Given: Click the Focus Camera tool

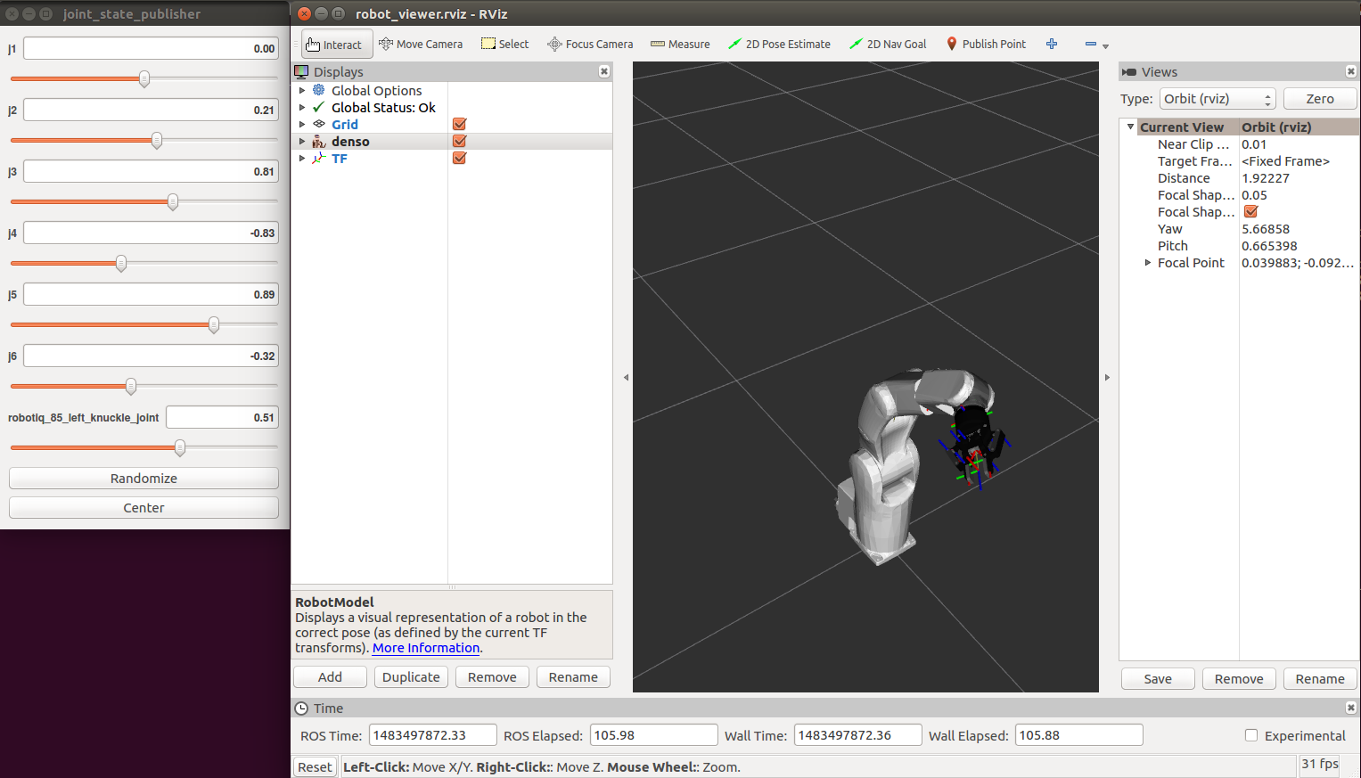Looking at the screenshot, I should tap(590, 45).
